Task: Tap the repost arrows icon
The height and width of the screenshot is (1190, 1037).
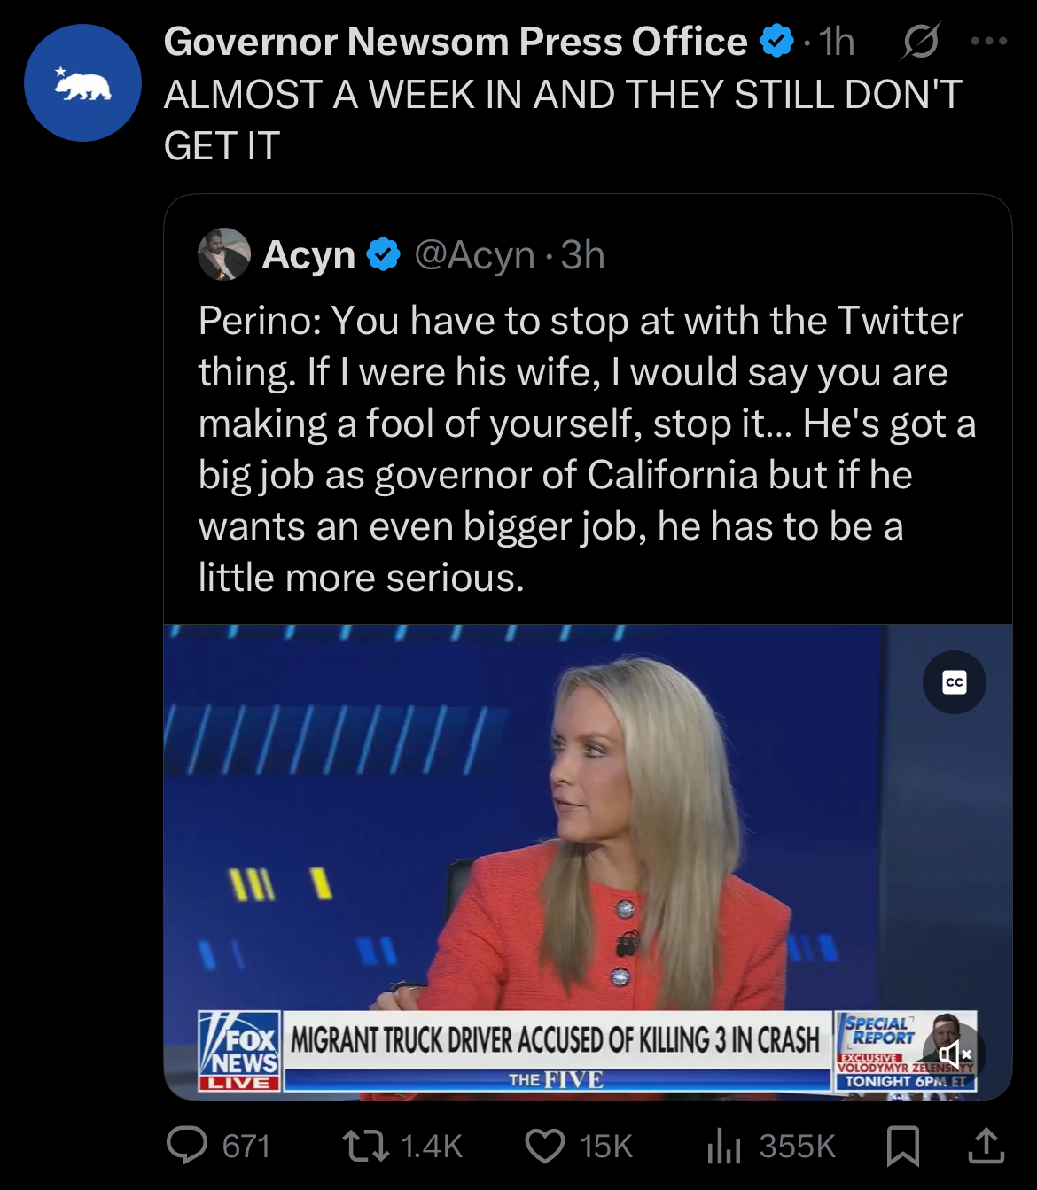Action: point(366,1145)
